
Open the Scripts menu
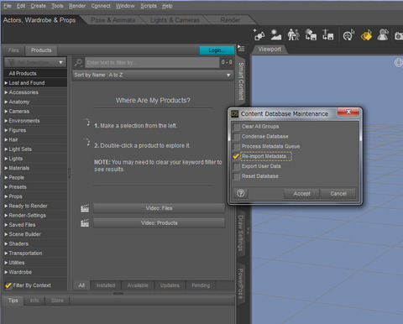pyautogui.click(x=149, y=6)
